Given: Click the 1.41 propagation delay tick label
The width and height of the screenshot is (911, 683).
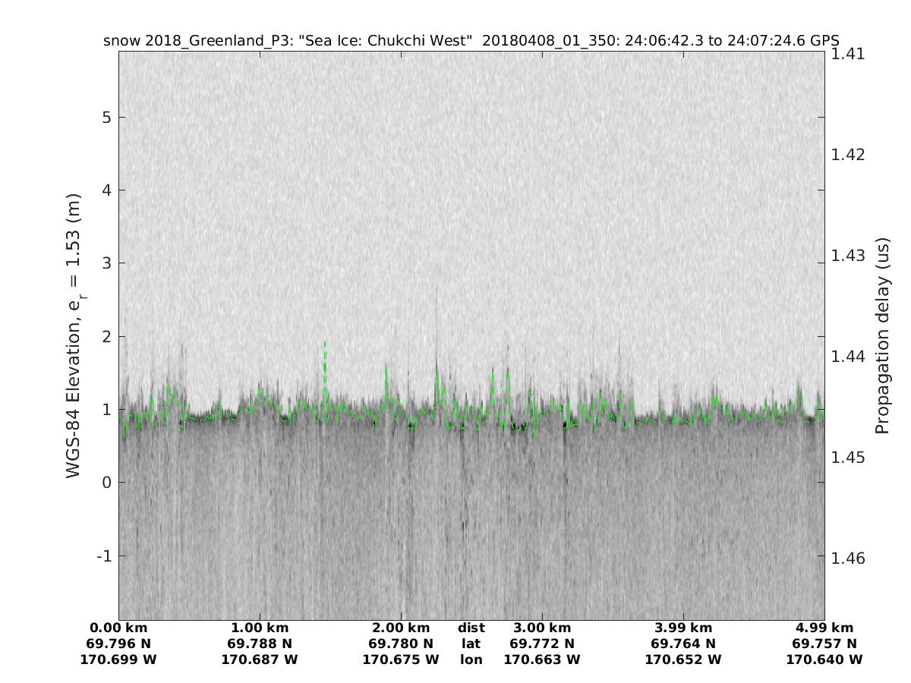Looking at the screenshot, I should point(848,53).
